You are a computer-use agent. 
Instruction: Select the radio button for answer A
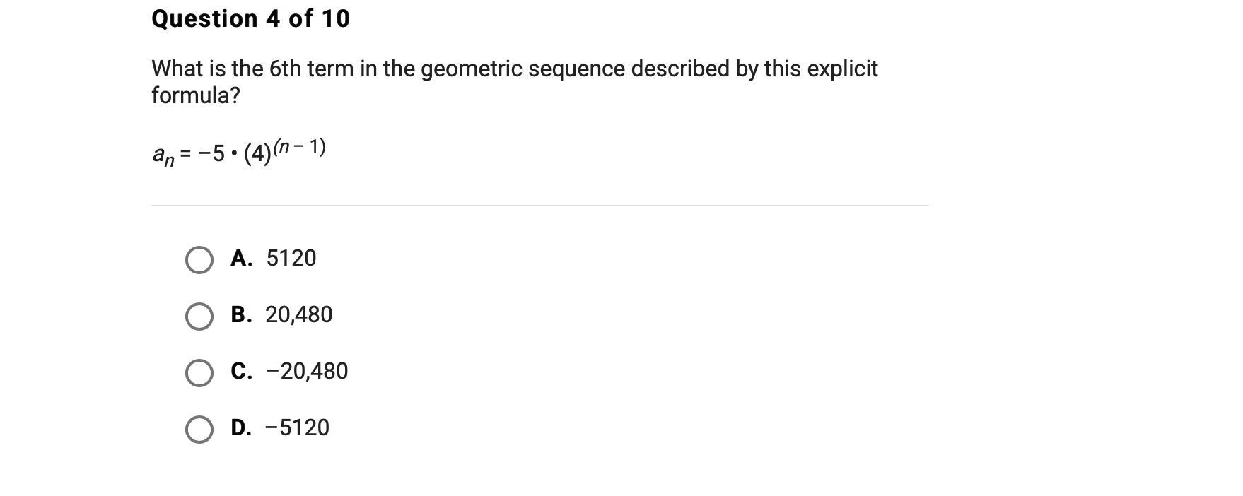point(199,260)
